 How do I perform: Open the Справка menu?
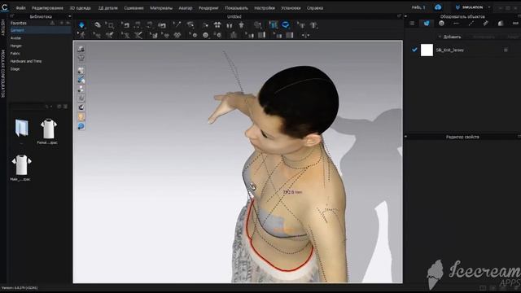coord(315,8)
